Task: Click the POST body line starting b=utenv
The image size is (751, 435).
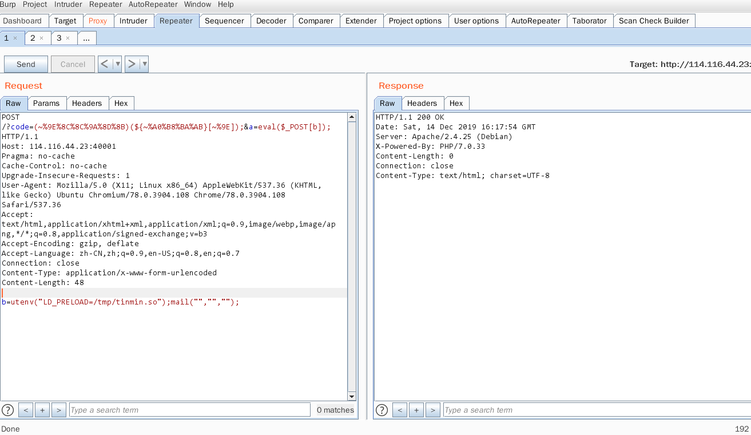Action: (x=120, y=302)
